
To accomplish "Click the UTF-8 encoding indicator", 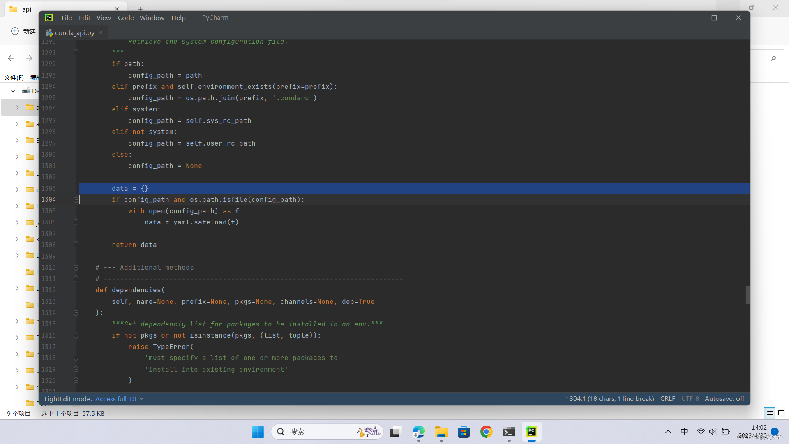I will 690,399.
